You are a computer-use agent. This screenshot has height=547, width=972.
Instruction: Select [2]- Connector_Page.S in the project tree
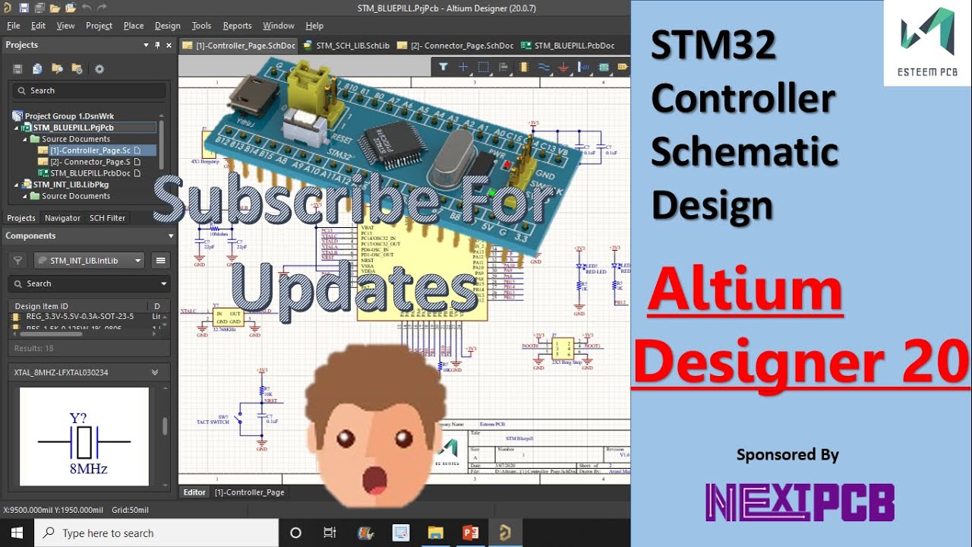90,162
